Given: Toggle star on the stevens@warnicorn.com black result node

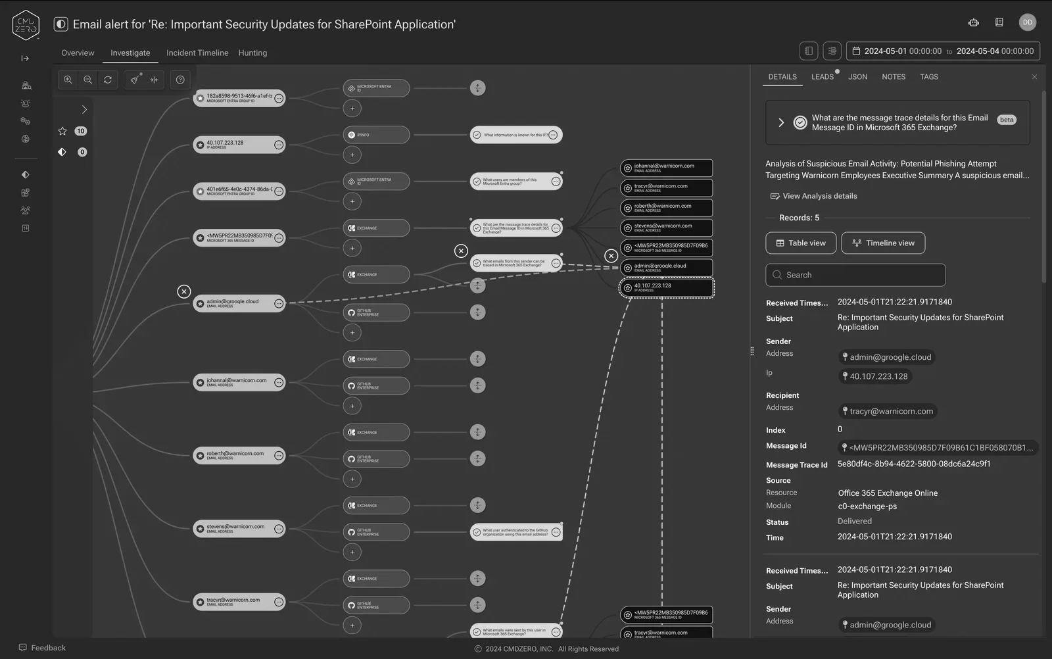Looking at the screenshot, I should (x=628, y=228).
